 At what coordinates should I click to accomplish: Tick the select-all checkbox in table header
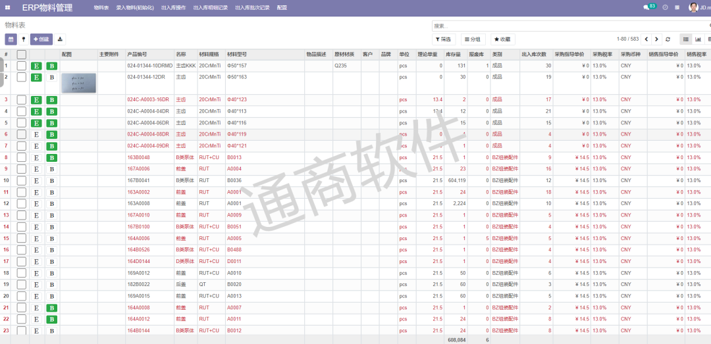[22, 54]
